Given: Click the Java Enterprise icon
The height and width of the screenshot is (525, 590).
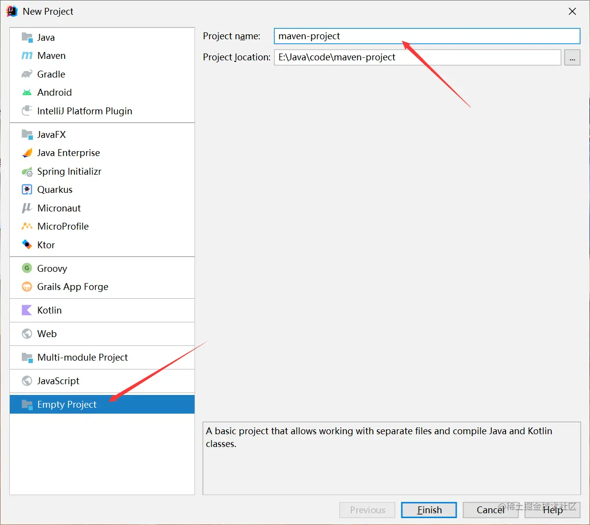Looking at the screenshot, I should (x=27, y=153).
